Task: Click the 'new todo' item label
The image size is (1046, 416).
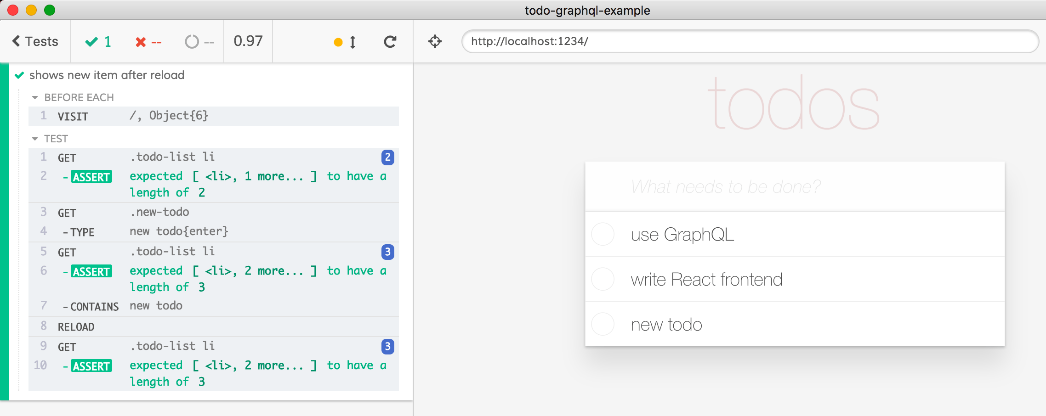Action: tap(666, 325)
